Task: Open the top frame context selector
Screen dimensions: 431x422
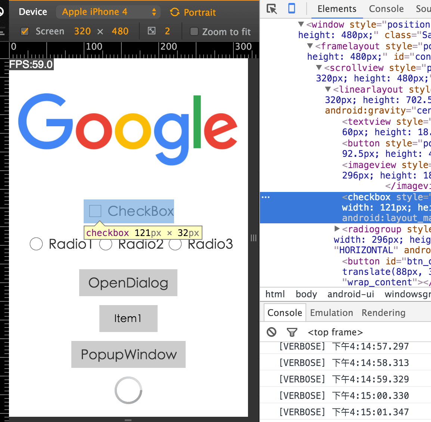Action: point(335,332)
